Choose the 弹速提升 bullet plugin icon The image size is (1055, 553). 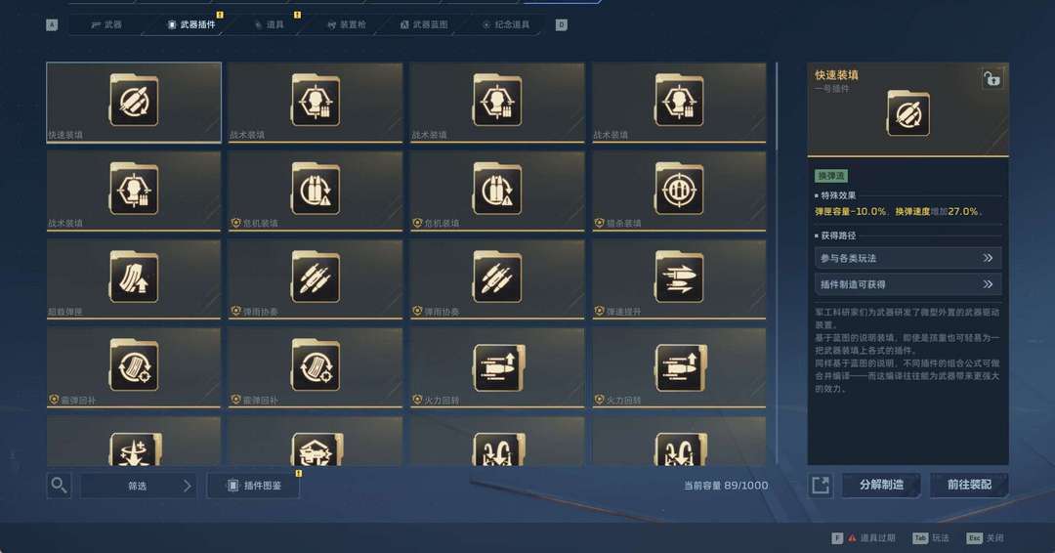click(679, 276)
